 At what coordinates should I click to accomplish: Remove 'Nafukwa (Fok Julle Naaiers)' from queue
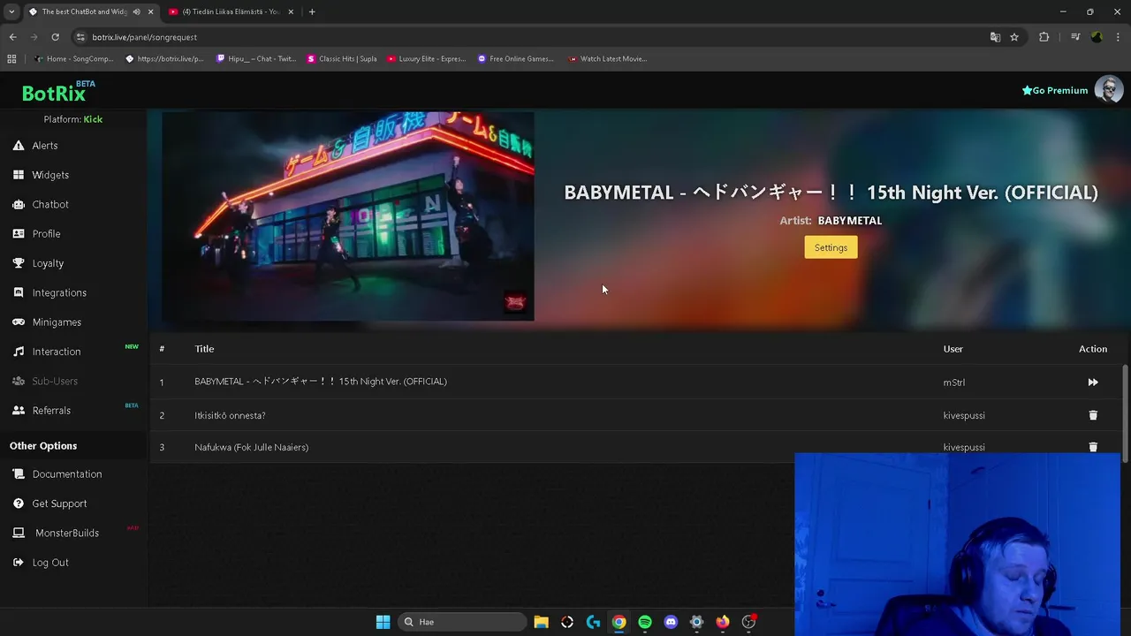(x=1093, y=447)
